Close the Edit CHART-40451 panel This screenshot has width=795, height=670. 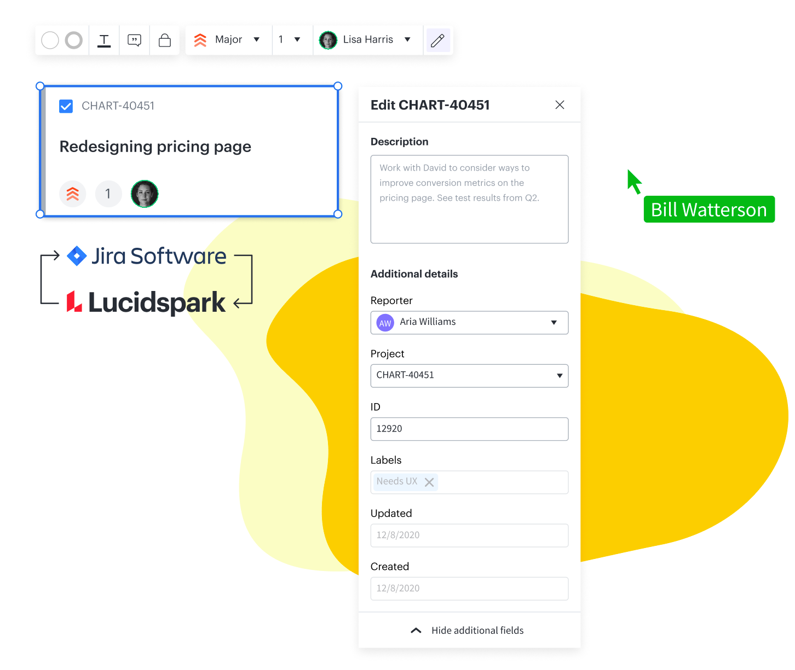click(560, 105)
